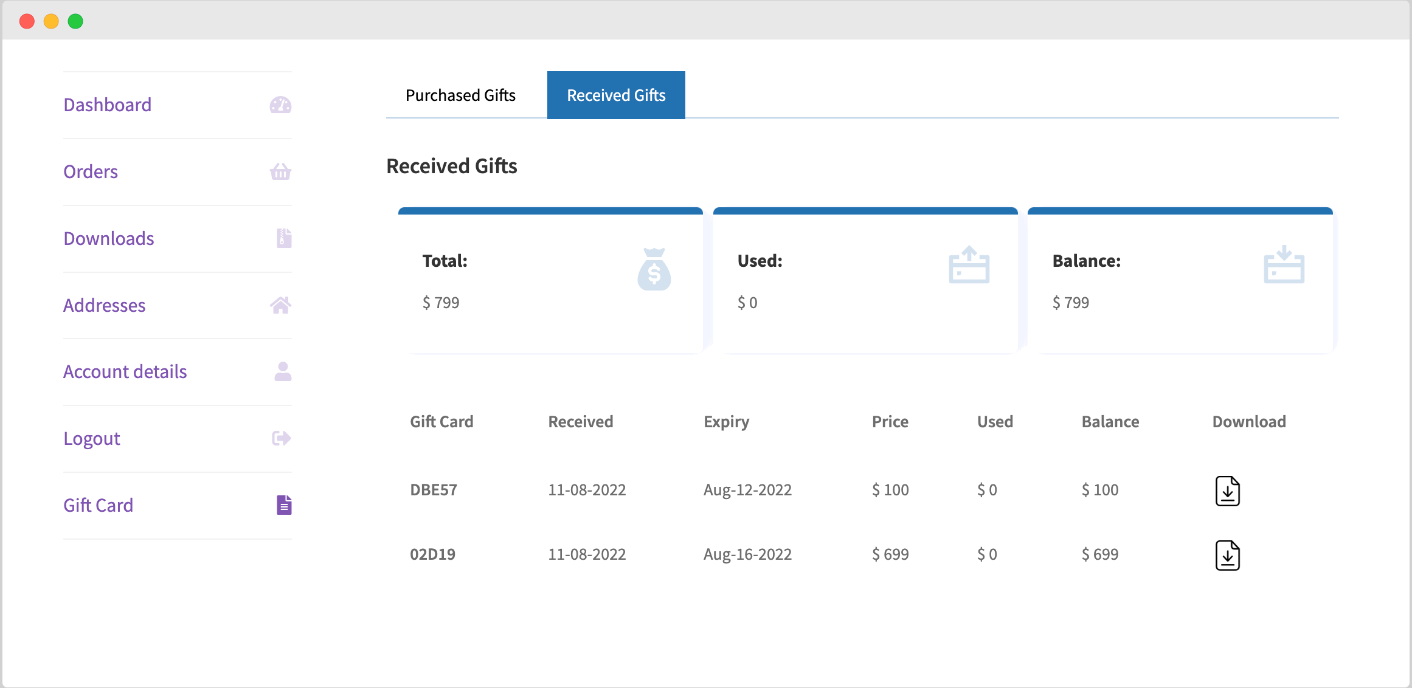This screenshot has height=688, width=1412.
Task: Click the green maximize window button
Action: click(75, 21)
